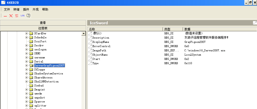The width and height of the screenshot is (257, 109).
Task: Expand the SharedAccess tree node
Action: point(26,77)
